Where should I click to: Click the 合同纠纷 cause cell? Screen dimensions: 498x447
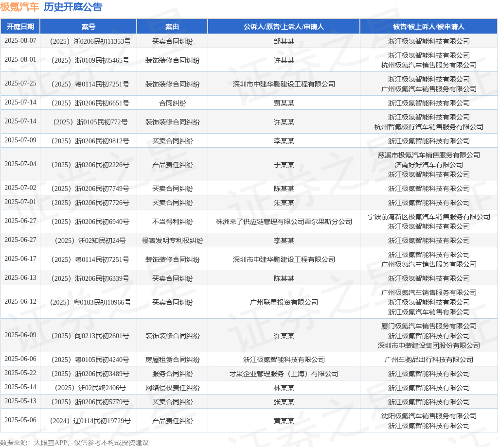[x=173, y=103]
